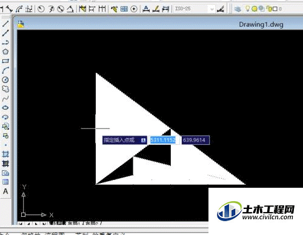The width and height of the screenshot is (303, 235).
Task: Select the Ellipse tool
Action: (5, 108)
